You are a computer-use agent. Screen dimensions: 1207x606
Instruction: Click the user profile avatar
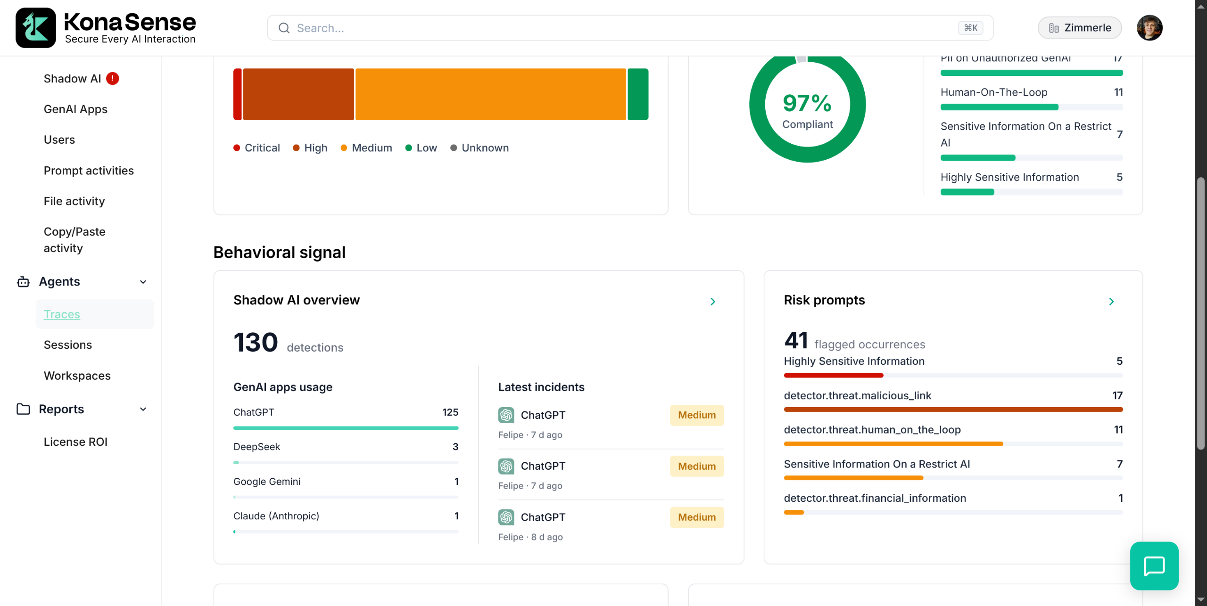point(1149,28)
